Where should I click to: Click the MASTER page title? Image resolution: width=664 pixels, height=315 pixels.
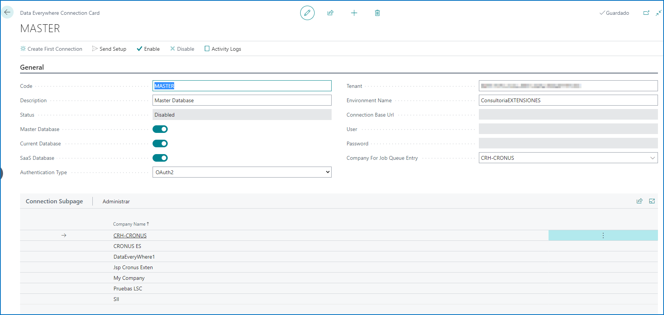tap(40, 28)
